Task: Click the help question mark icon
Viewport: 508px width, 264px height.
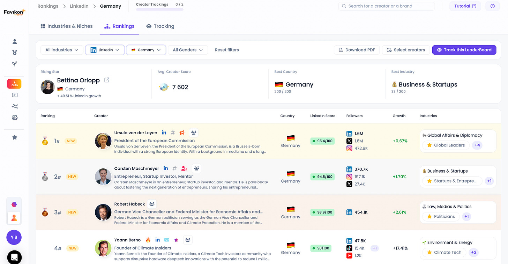Action: tap(492, 6)
